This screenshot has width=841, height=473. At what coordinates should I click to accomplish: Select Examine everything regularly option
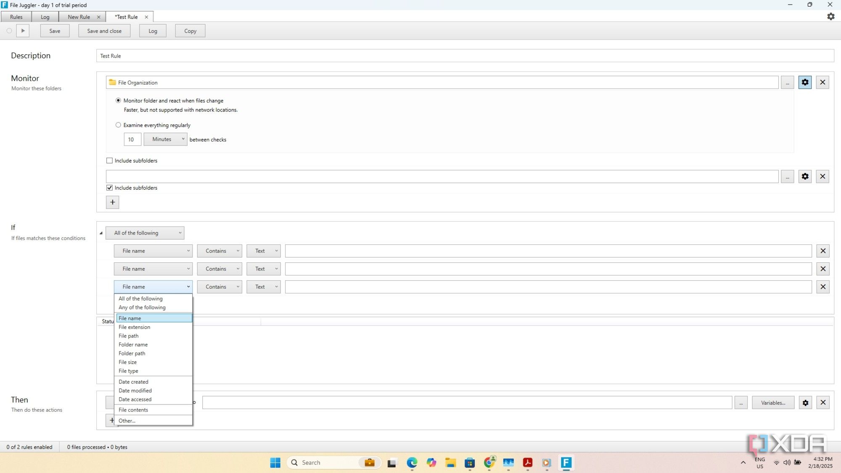tap(118, 125)
